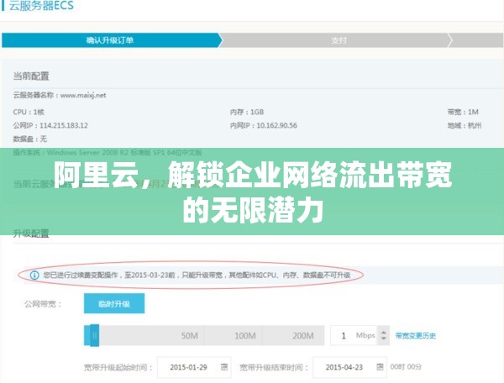Open the calendar icon for start date
The width and height of the screenshot is (504, 383).
coord(224,366)
